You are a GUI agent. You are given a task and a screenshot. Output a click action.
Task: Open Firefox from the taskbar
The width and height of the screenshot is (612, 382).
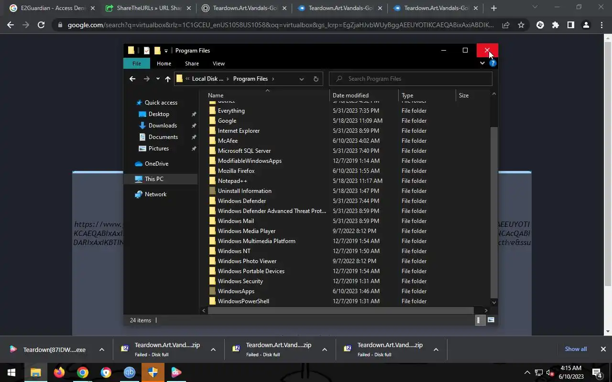[x=59, y=372]
